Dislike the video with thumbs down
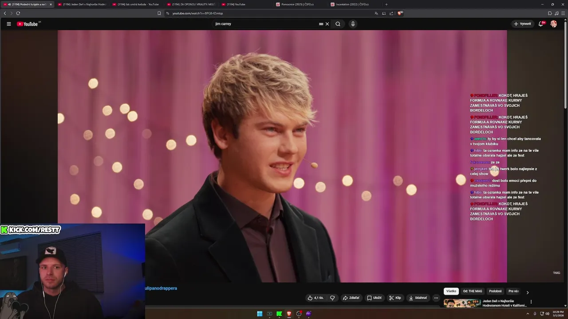Viewport: 568px width, 319px height. click(332, 298)
